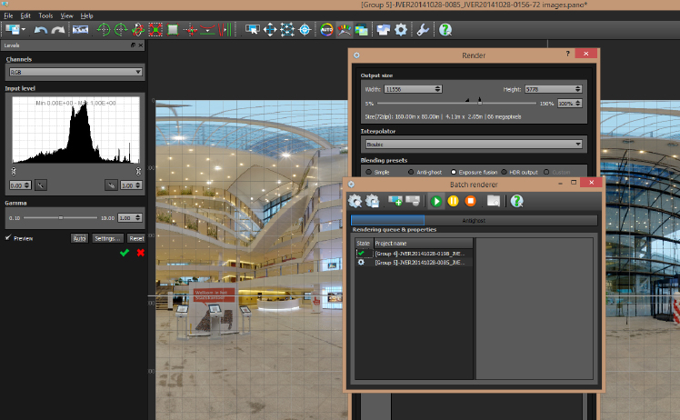The height and width of the screenshot is (420, 680).
Task: Pause batch rendering with yellow pause button
Action: 454,201
